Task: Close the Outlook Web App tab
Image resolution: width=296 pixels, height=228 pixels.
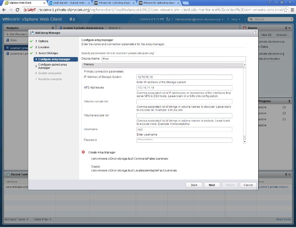Action: point(88,3)
